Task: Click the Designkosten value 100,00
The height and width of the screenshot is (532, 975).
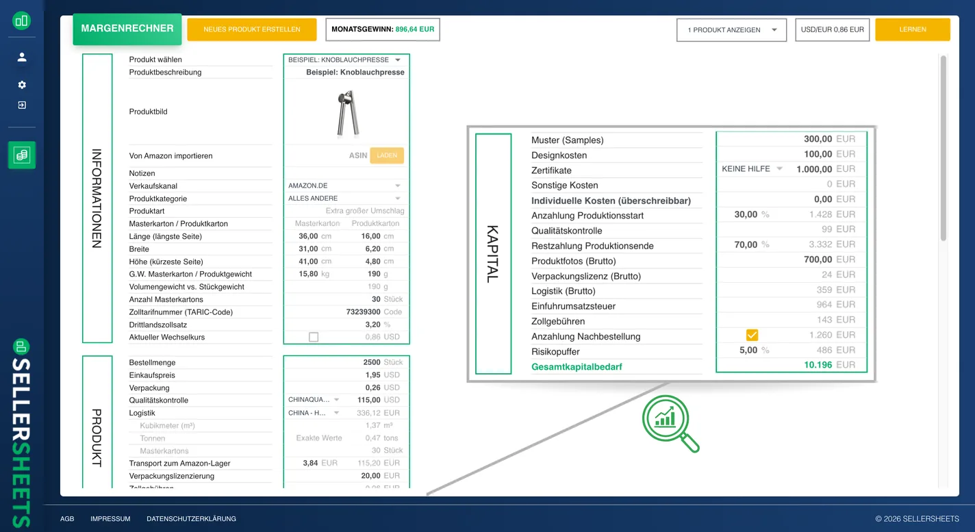Action: tap(818, 154)
